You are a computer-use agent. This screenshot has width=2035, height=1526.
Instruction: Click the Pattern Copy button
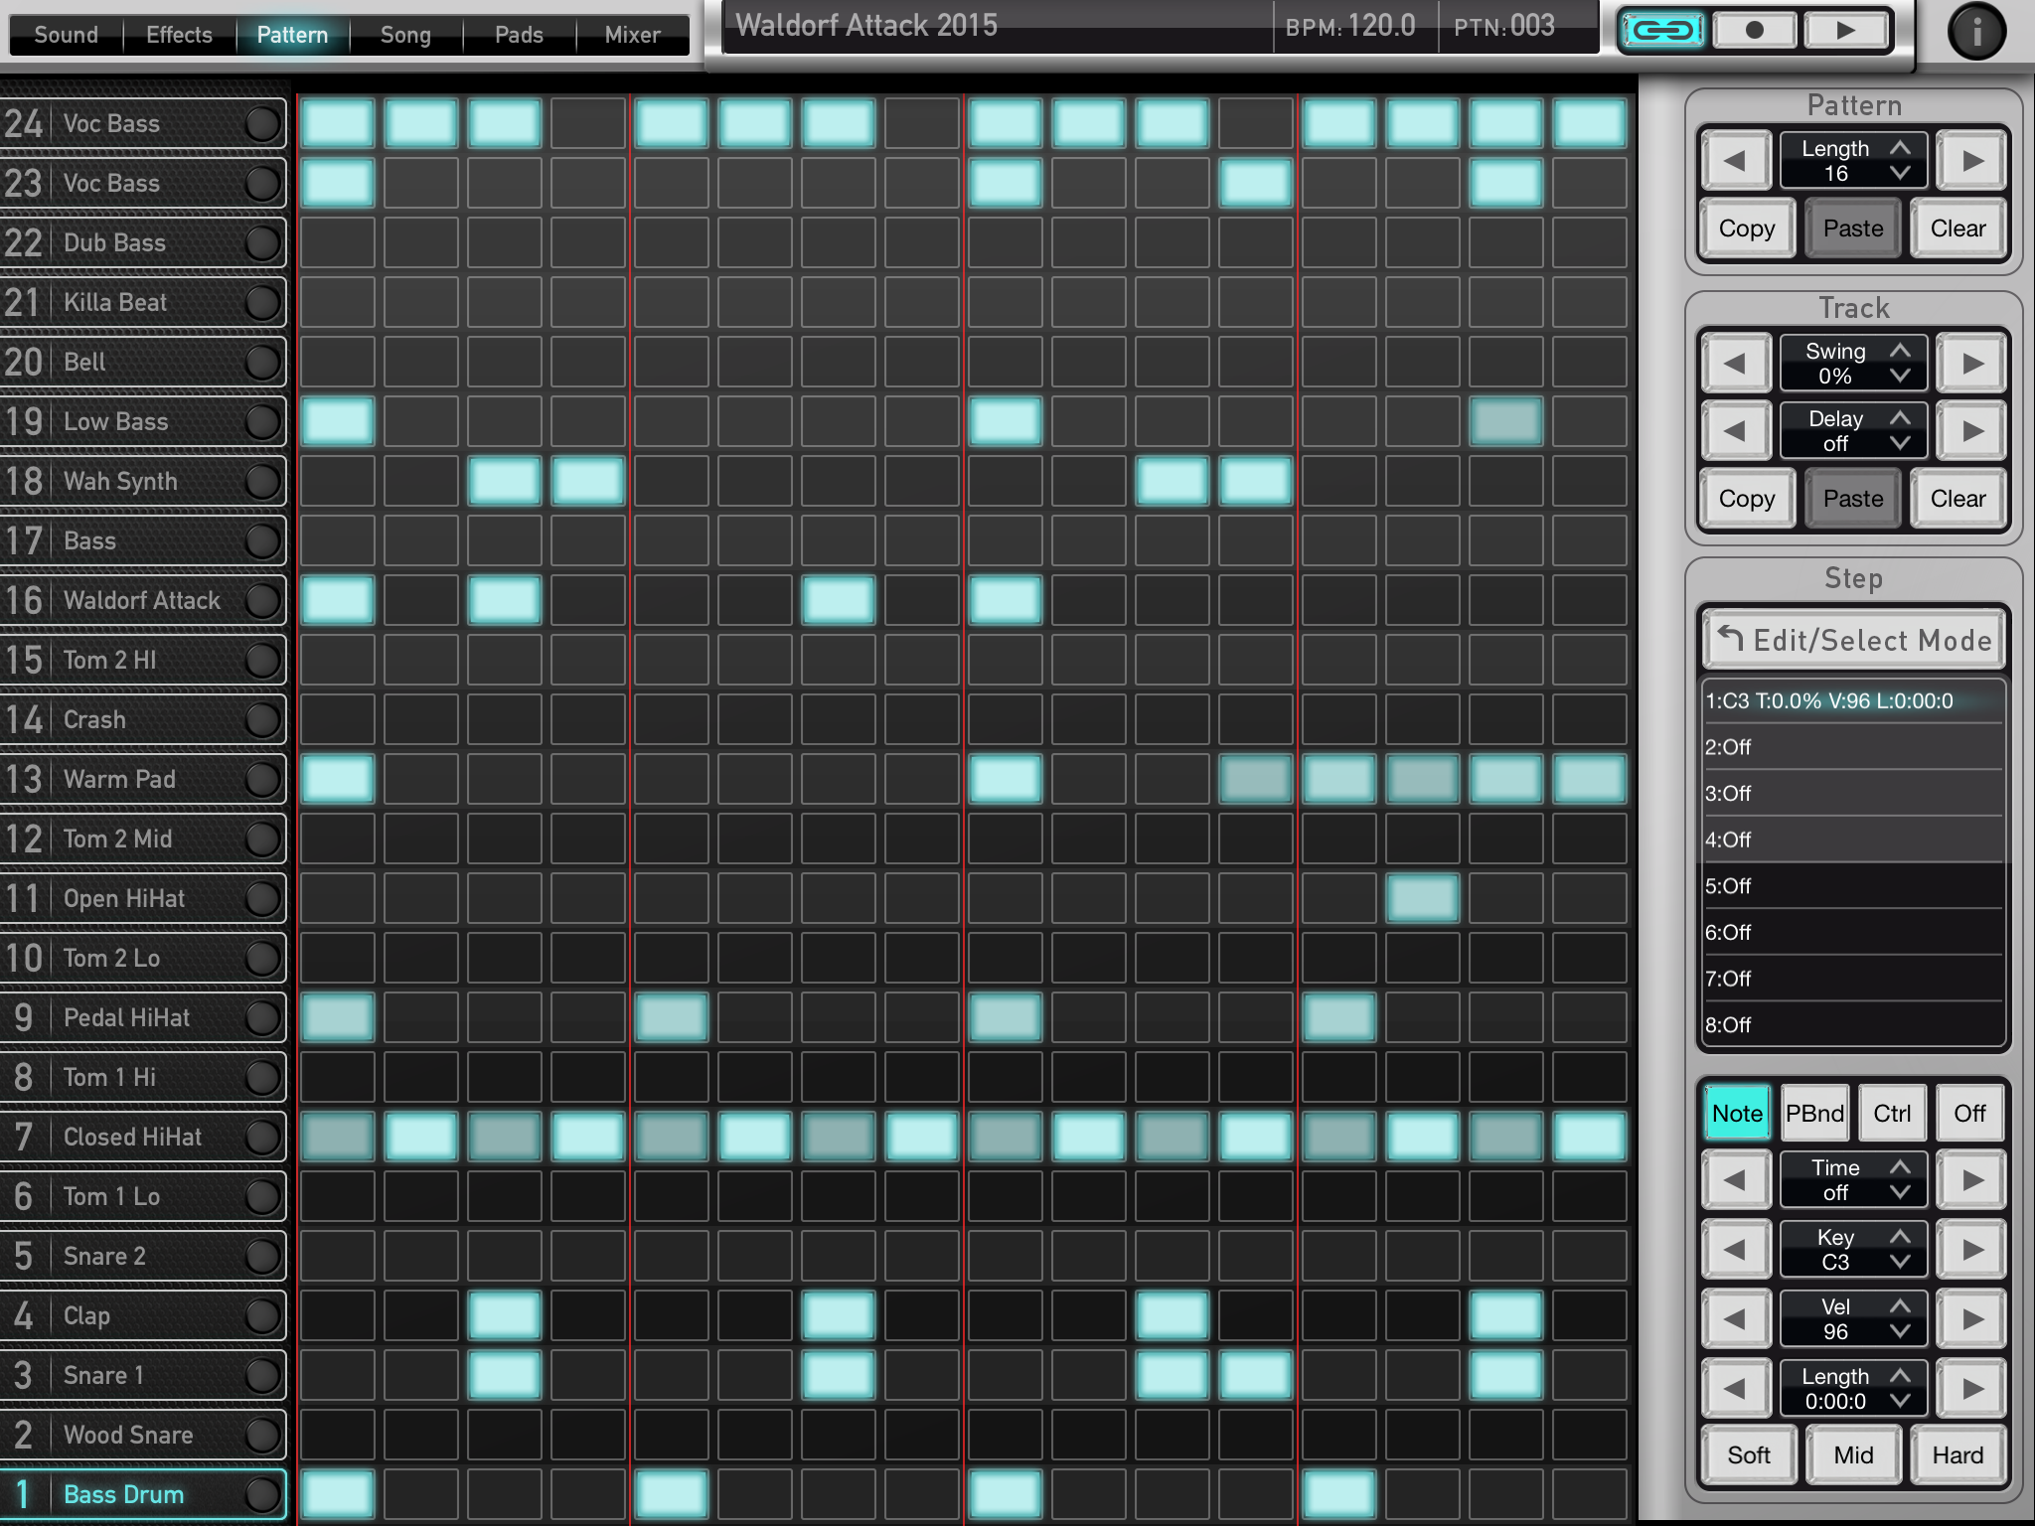pos(1746,229)
